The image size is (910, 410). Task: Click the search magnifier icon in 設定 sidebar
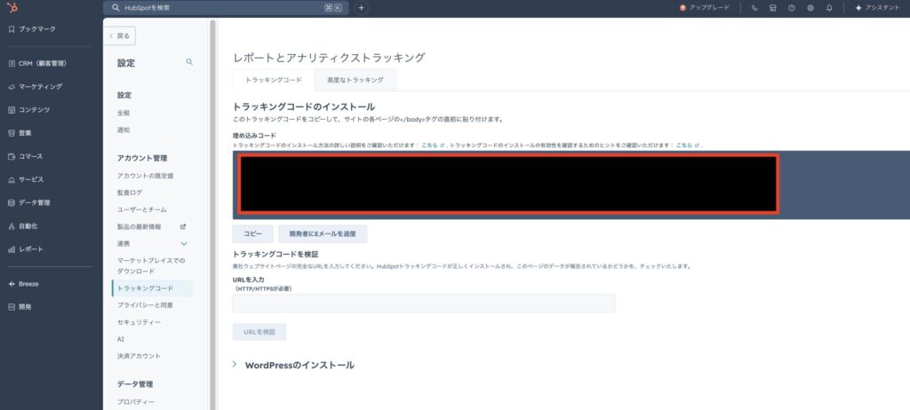[x=188, y=62]
